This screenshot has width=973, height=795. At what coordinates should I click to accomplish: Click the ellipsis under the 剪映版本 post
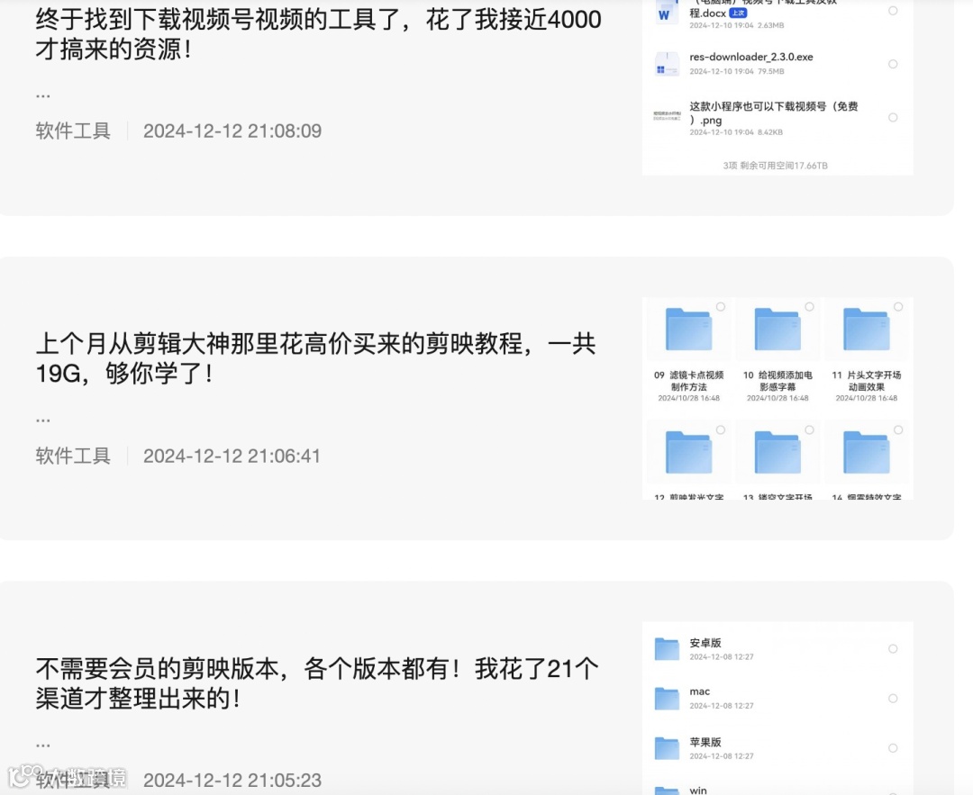43,746
